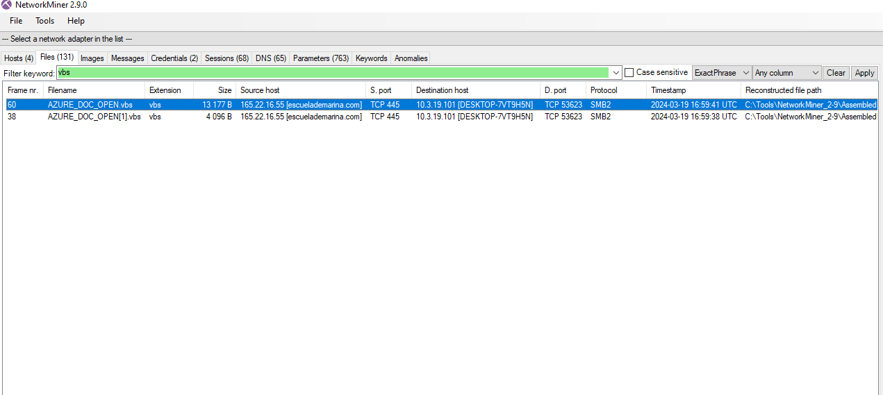Open the Tools menu
The height and width of the screenshot is (395, 883).
click(45, 21)
